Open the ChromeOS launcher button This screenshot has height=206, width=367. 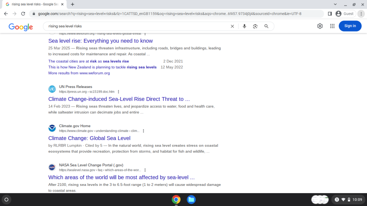(x=7, y=200)
